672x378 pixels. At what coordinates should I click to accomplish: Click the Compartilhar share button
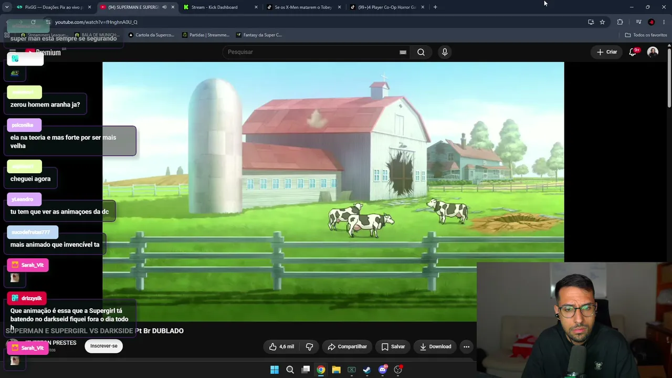coord(347,346)
